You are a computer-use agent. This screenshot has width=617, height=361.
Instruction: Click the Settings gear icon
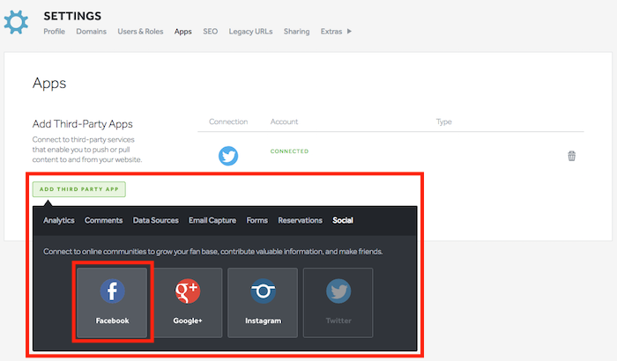tap(16, 22)
